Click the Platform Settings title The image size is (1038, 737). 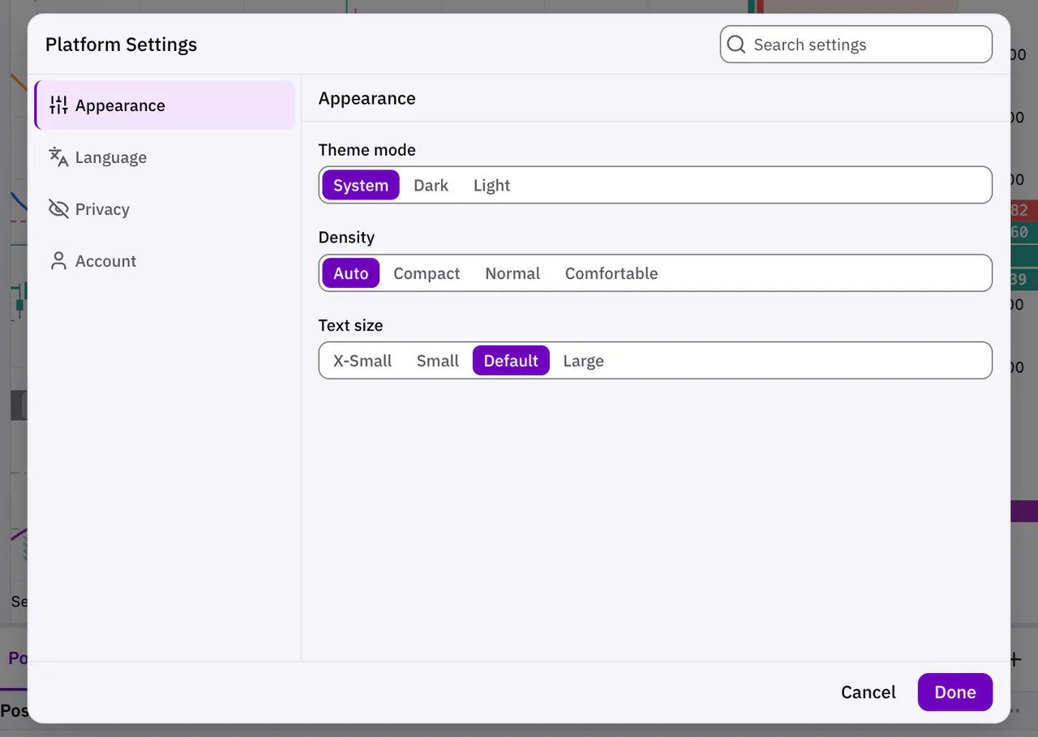pos(121,45)
